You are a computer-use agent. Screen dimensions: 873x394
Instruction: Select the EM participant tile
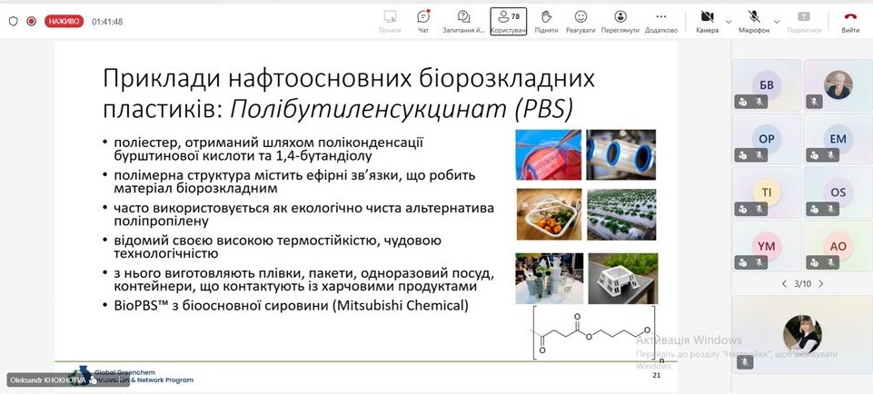[x=838, y=139]
